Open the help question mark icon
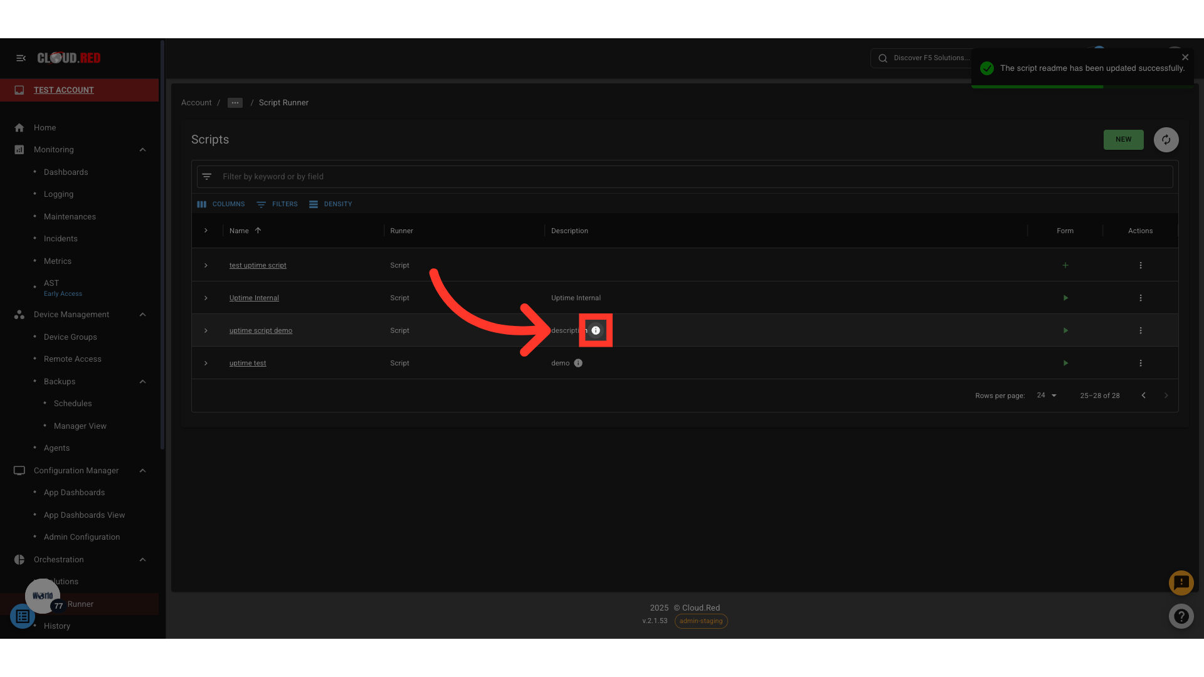Image resolution: width=1204 pixels, height=677 pixels. (x=1181, y=616)
